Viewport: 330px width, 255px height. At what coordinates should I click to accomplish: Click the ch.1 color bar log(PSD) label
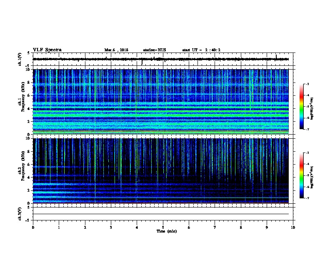coord(312,109)
